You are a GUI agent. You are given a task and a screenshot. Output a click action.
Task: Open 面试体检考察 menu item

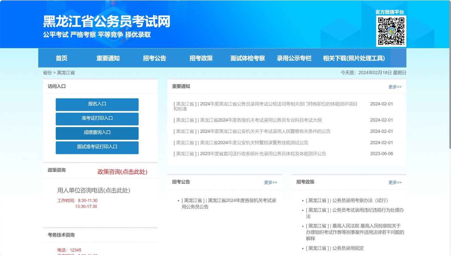(x=248, y=58)
